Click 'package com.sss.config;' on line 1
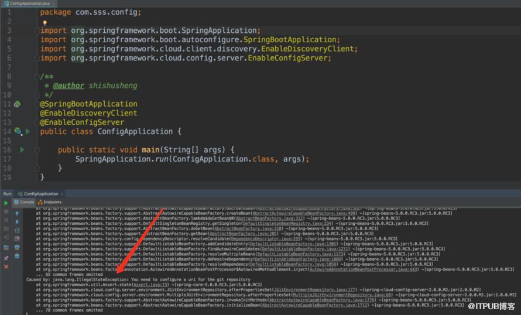The width and height of the screenshot is (521, 315). (x=91, y=12)
